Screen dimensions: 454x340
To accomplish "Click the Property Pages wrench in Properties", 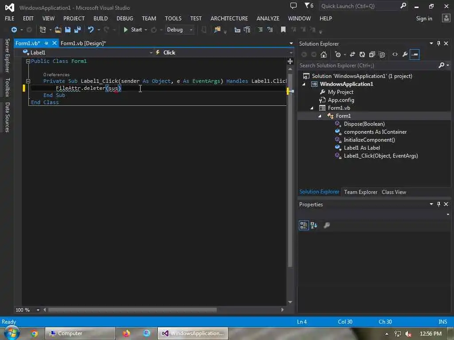I will tap(327, 225).
